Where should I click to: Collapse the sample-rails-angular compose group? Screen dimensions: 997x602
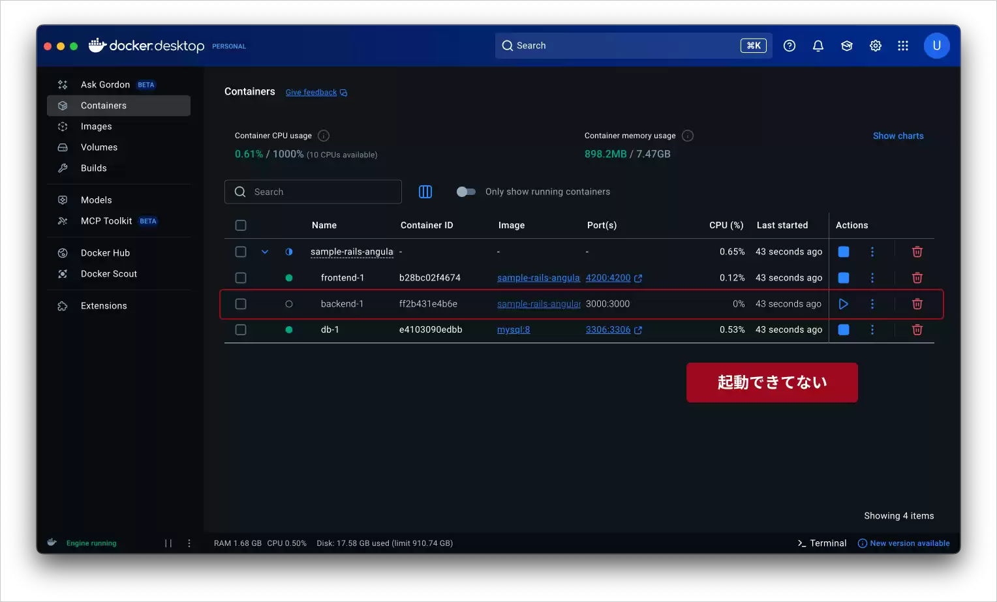(x=265, y=252)
